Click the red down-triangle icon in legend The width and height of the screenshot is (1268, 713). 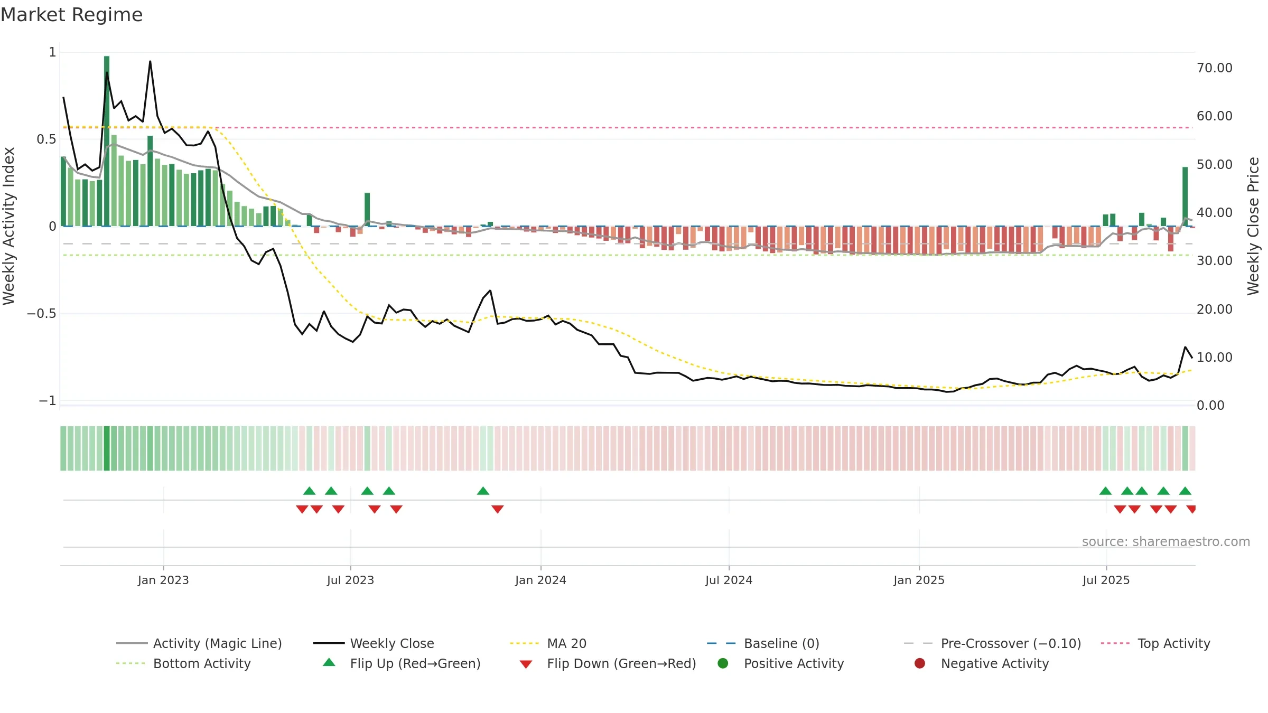(x=526, y=664)
